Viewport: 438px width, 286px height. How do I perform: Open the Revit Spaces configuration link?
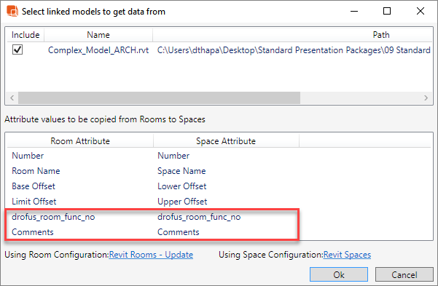tap(347, 255)
